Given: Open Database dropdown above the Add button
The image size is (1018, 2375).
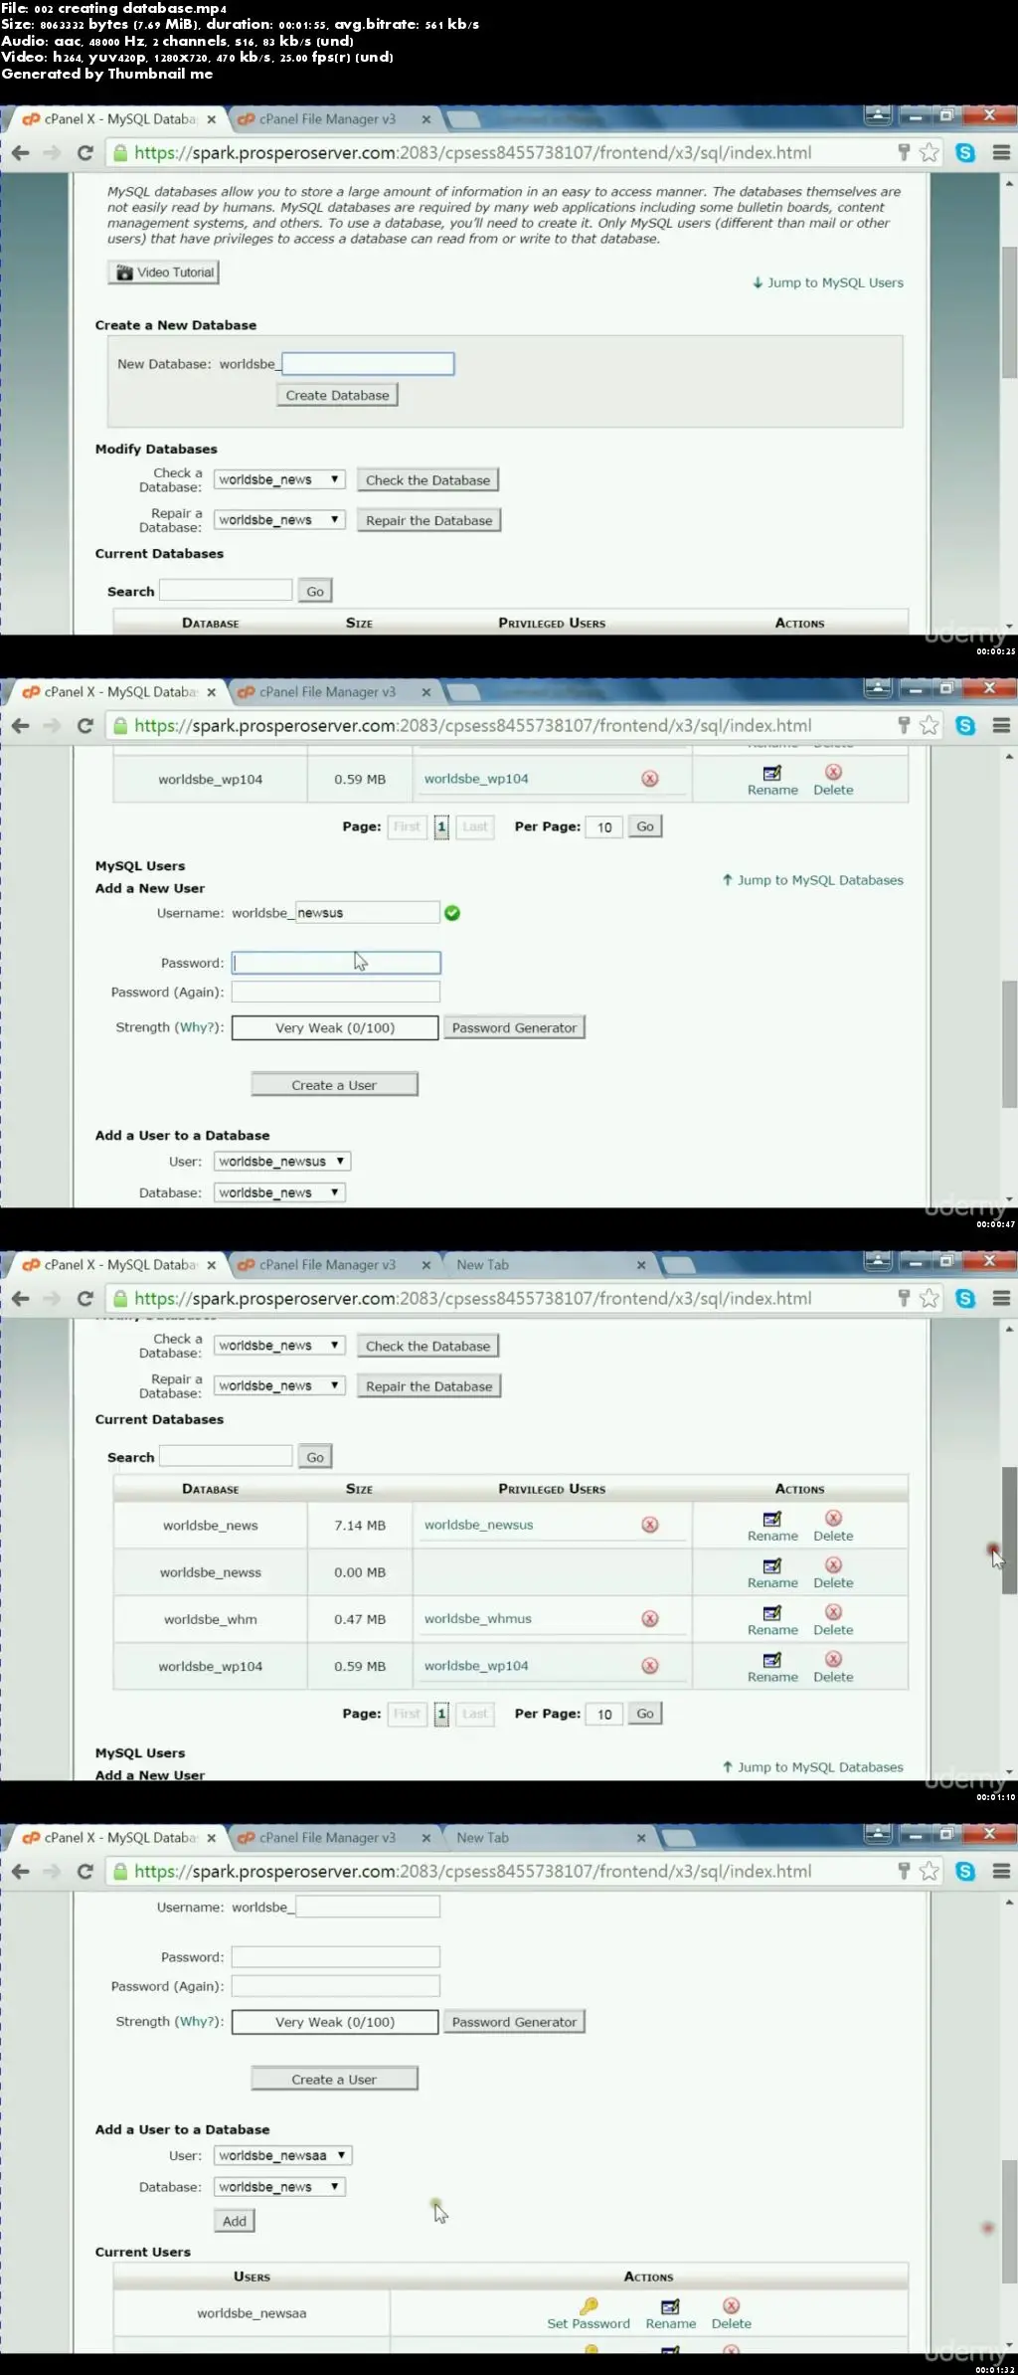Looking at the screenshot, I should (279, 2187).
